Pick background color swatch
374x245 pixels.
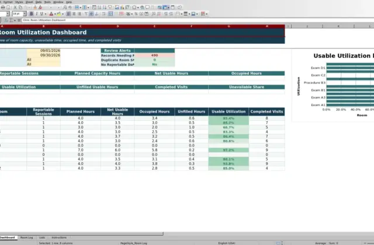[58, 14]
